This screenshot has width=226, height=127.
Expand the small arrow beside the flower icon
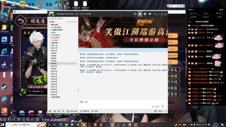[x=165, y=107]
